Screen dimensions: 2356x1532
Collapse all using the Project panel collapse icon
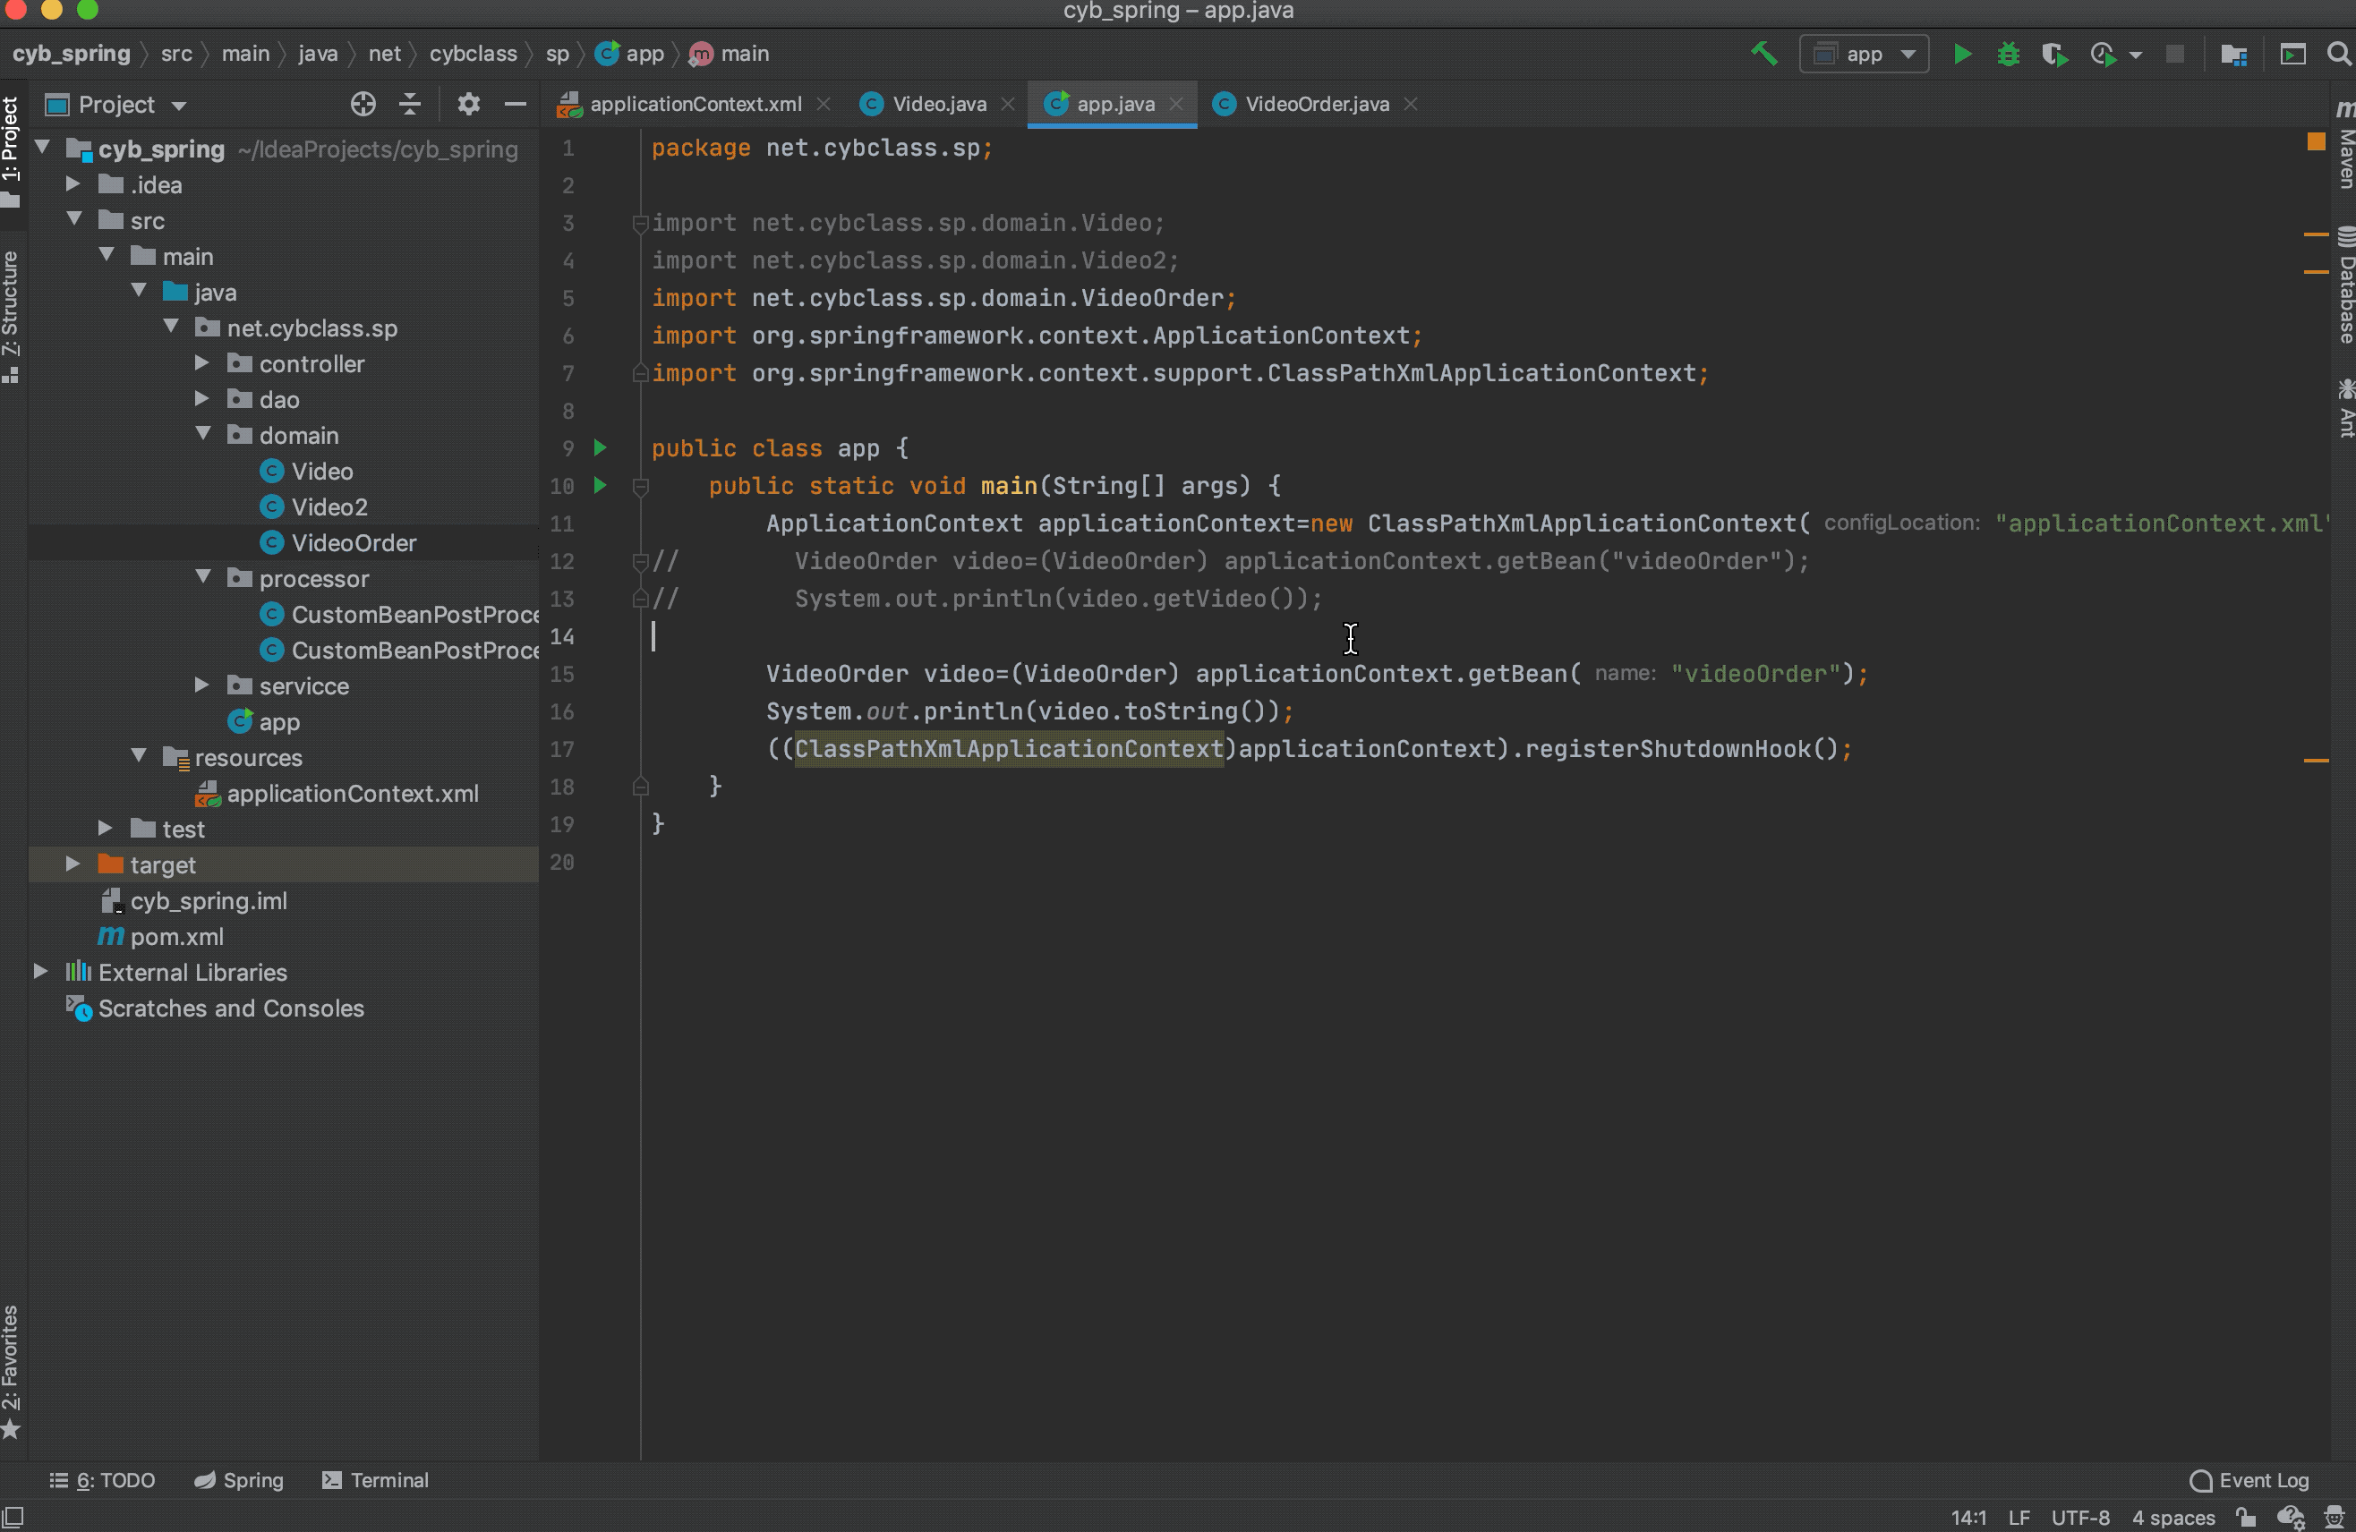coord(410,104)
